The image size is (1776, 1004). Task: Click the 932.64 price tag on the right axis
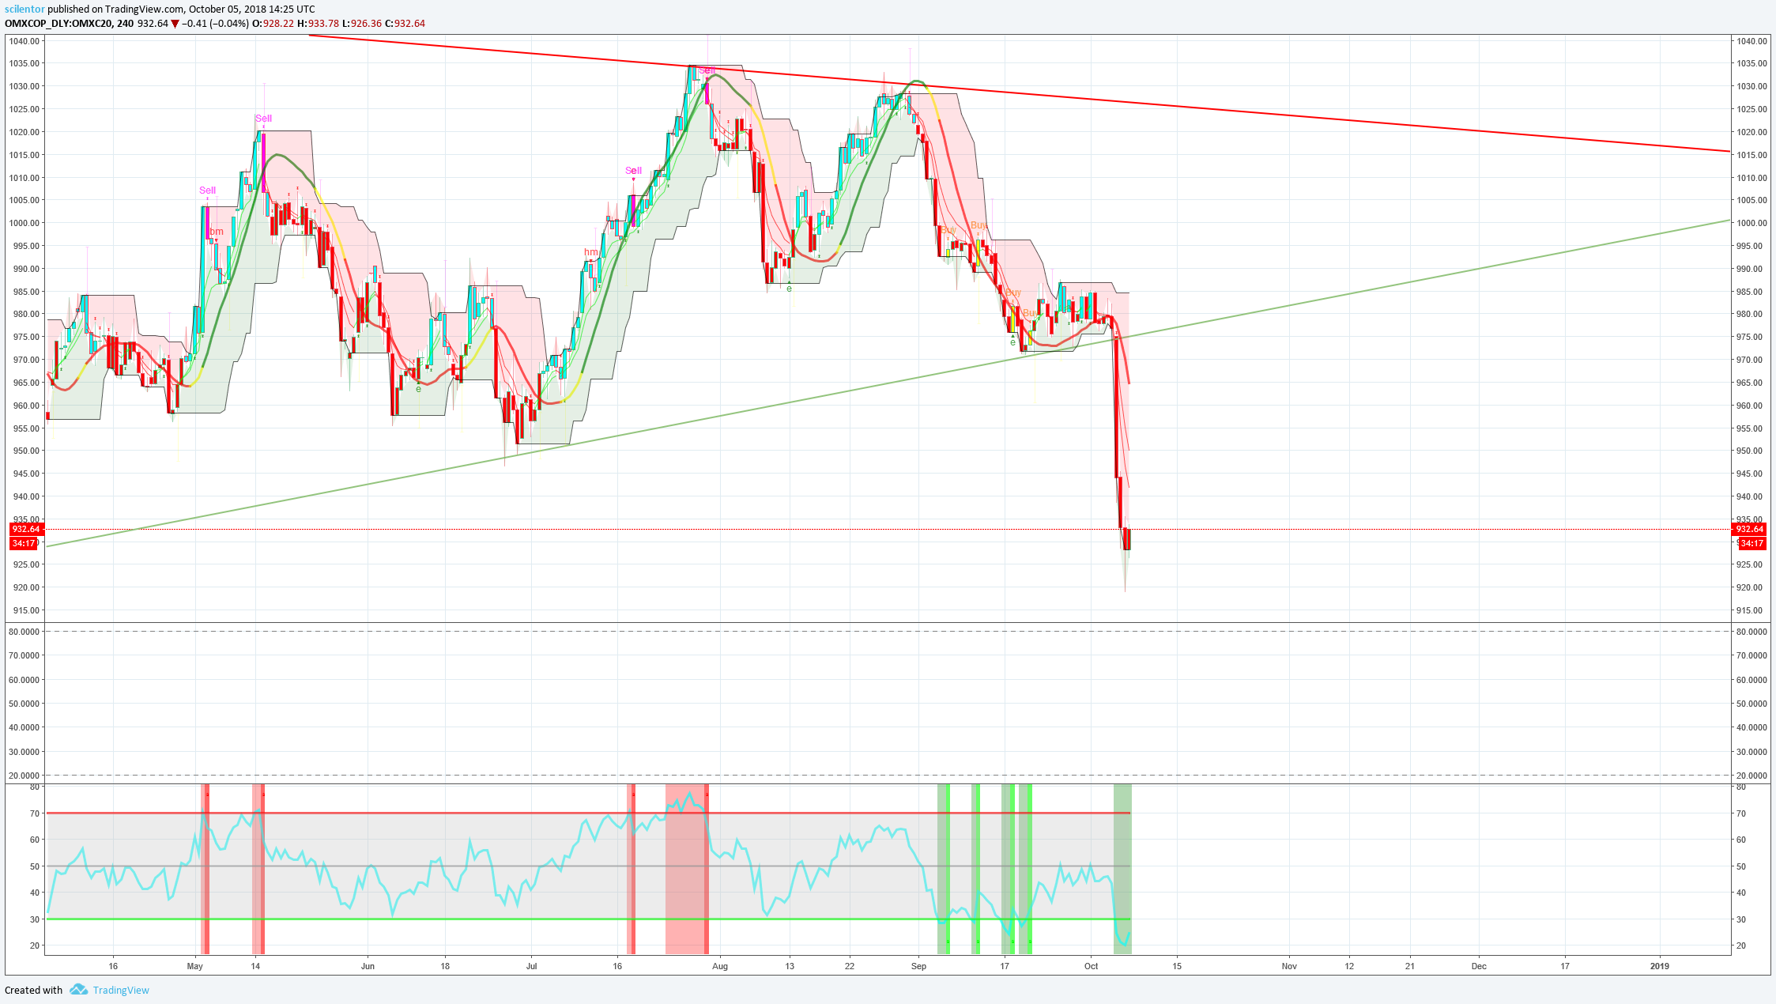coord(1749,529)
